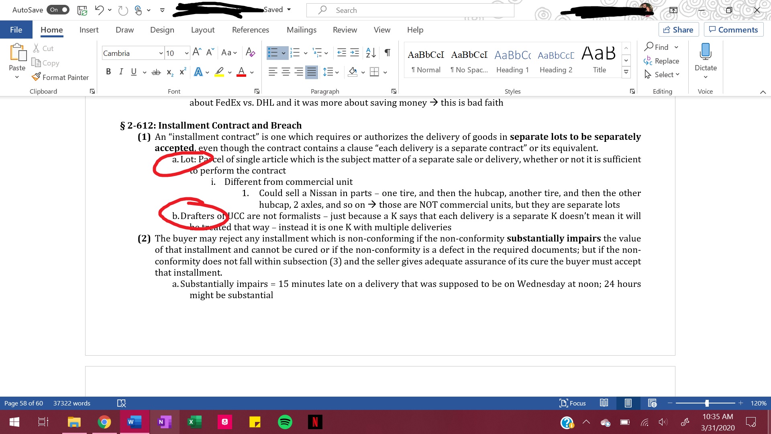Click the Format Painter brush icon
This screenshot has height=434, width=771.
[36, 77]
